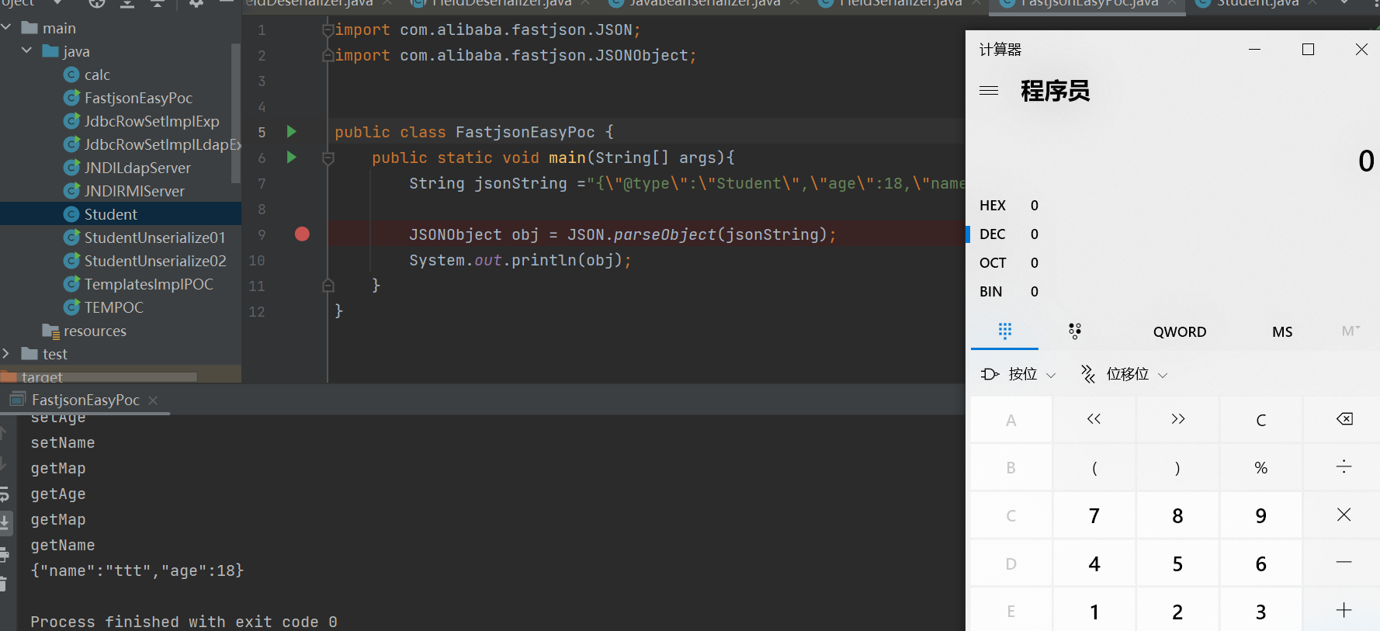Image resolution: width=1380 pixels, height=631 pixels.
Task: Click the multiply operator key
Action: (1344, 515)
